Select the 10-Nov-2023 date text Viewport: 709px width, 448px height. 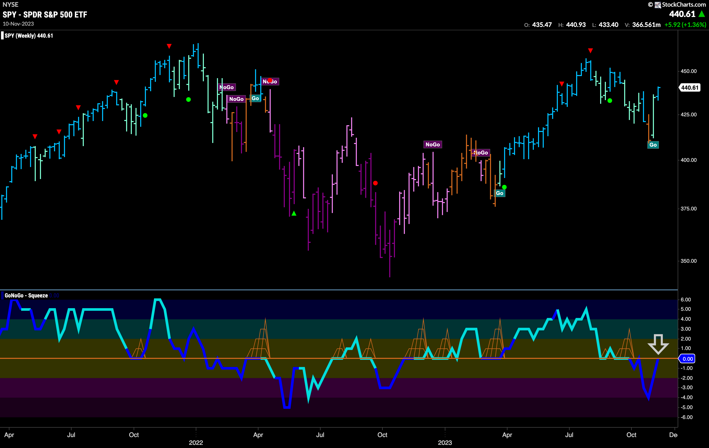(18, 24)
